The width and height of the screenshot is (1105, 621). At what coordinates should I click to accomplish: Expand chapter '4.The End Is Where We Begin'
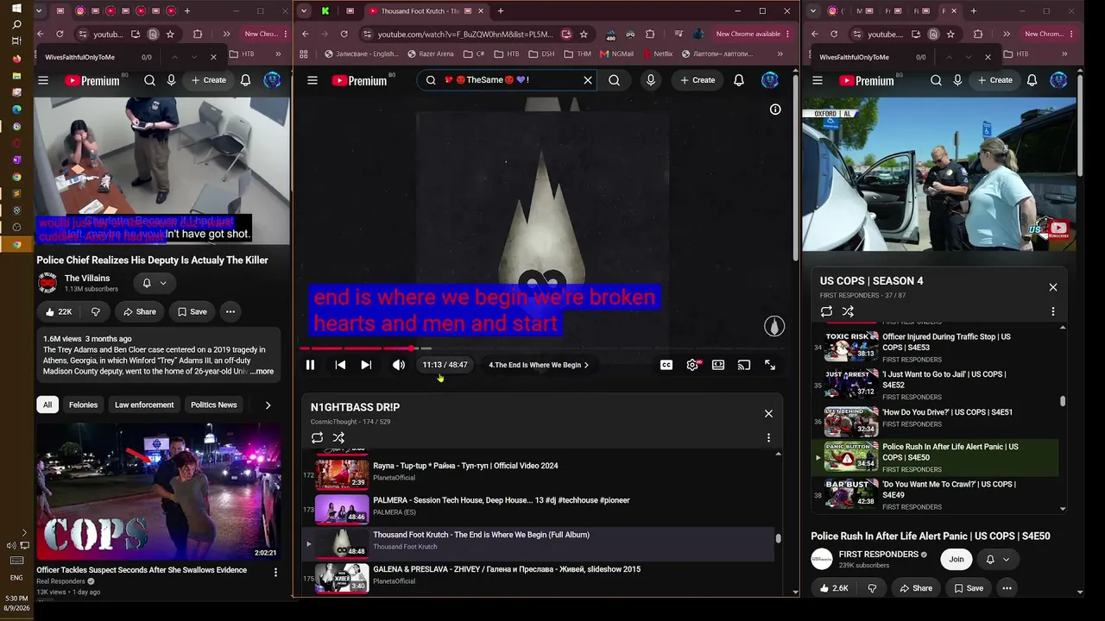(x=539, y=365)
